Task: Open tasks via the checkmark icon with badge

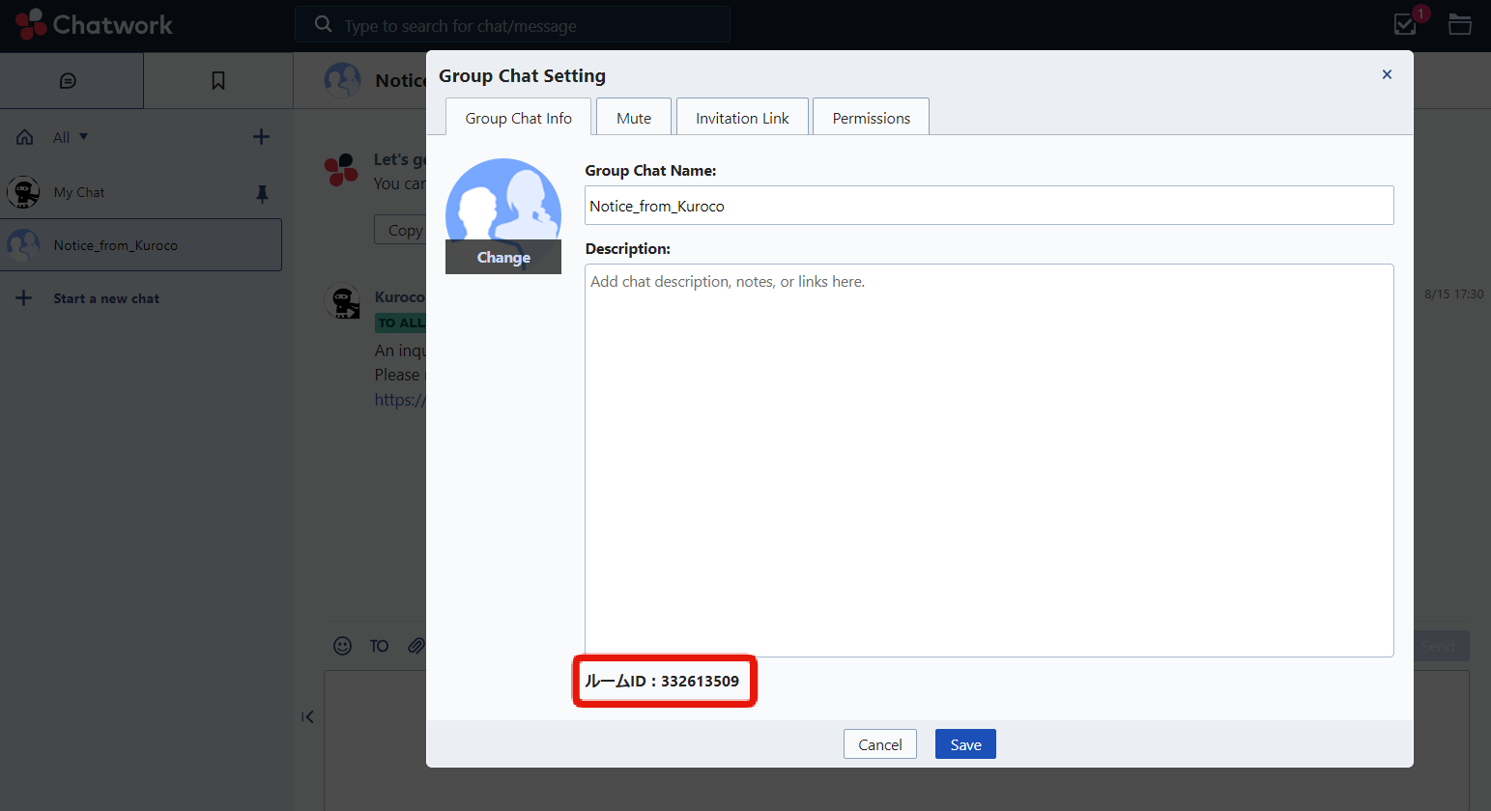Action: pos(1404,24)
